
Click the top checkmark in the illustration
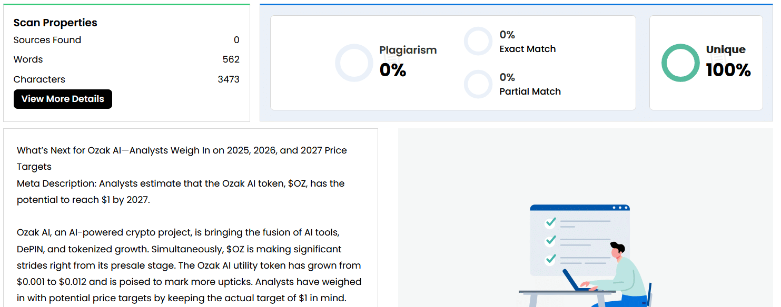[550, 222]
